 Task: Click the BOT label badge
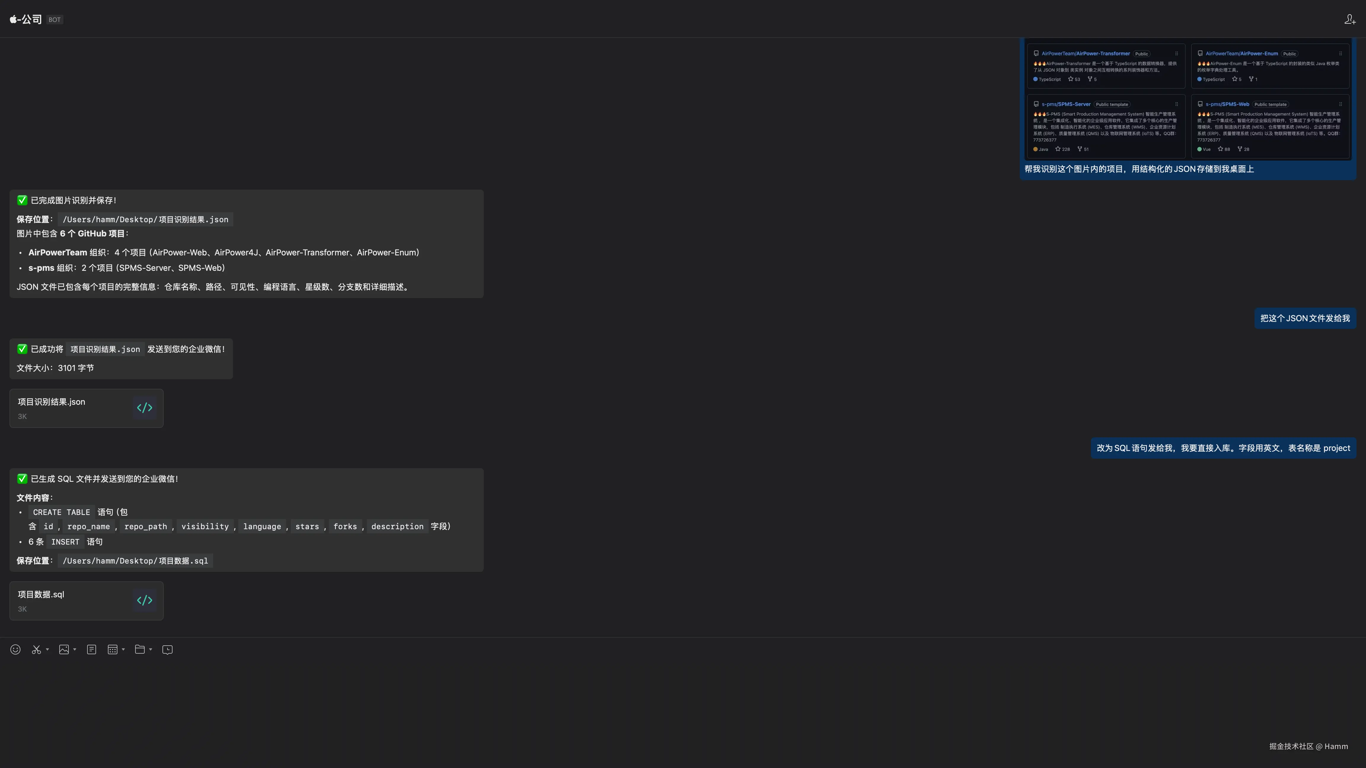(55, 20)
